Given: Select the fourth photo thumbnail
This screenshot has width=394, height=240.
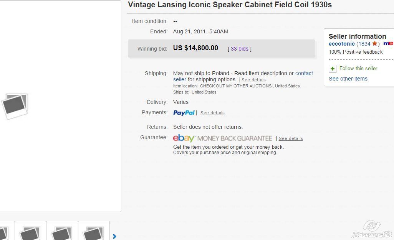Looking at the screenshot, I should pyautogui.click(x=94, y=231).
